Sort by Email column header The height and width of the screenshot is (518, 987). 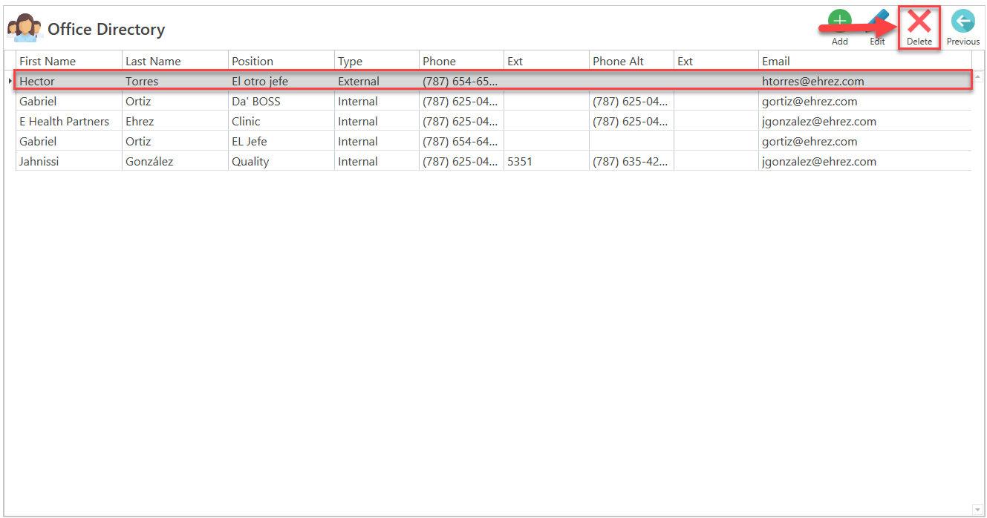coord(865,61)
